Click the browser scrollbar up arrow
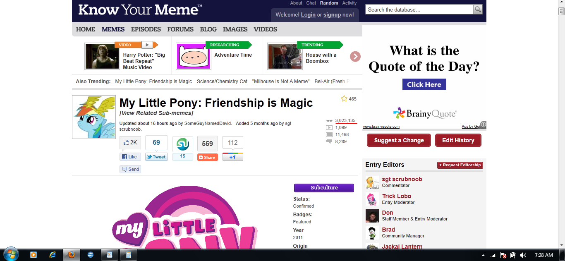The height and width of the screenshot is (261, 565). 561,2
